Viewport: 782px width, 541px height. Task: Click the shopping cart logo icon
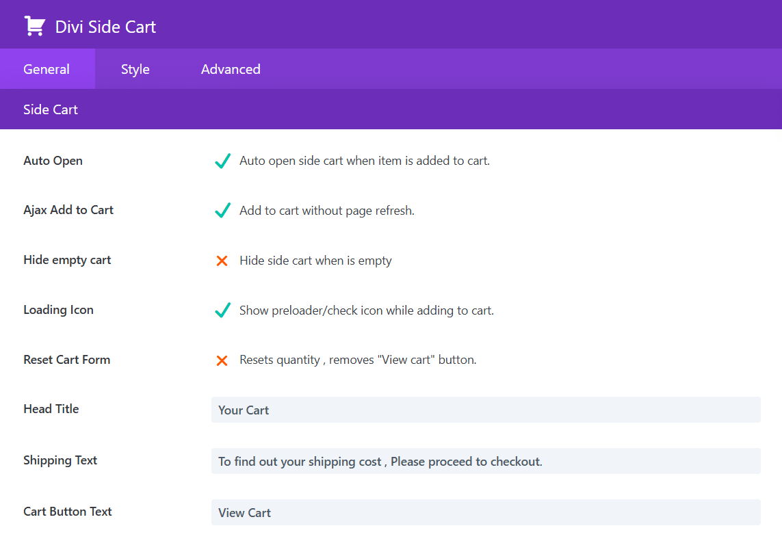35,27
